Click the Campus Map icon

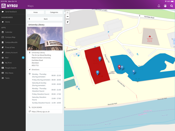point(3,37)
